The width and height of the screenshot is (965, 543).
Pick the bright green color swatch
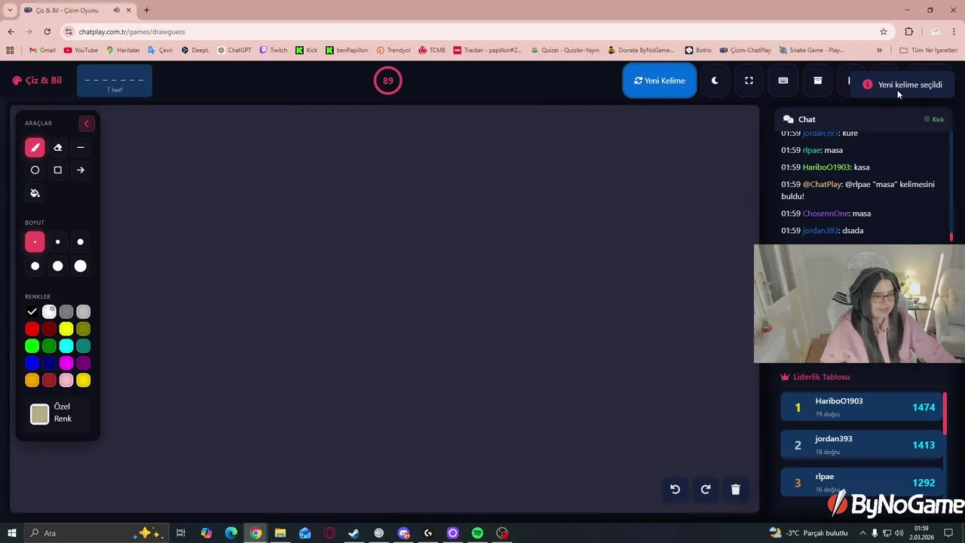pyautogui.click(x=32, y=346)
